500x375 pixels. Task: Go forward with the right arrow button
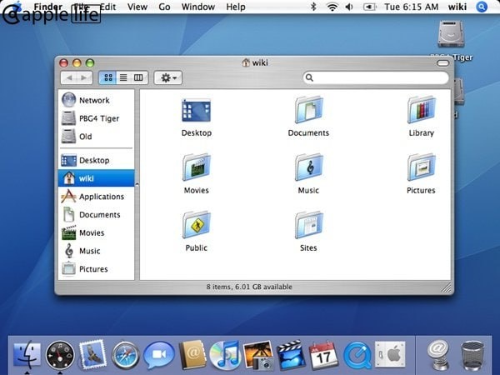click(84, 77)
